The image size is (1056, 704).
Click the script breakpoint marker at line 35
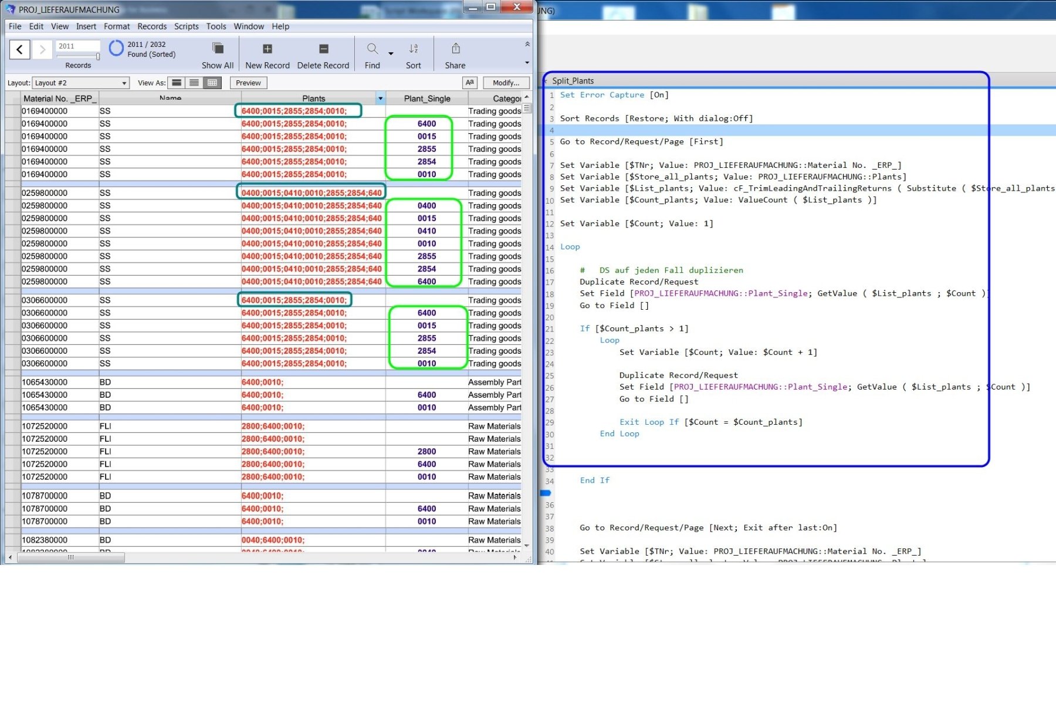point(546,493)
